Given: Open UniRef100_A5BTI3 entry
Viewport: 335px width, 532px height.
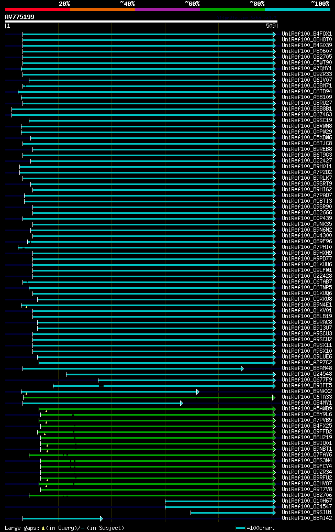Looking at the screenshot, I should tap(307, 201).
